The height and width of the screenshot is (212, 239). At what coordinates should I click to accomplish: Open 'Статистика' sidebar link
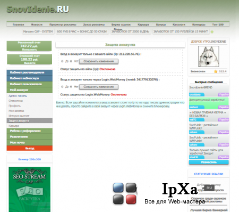click(15, 101)
